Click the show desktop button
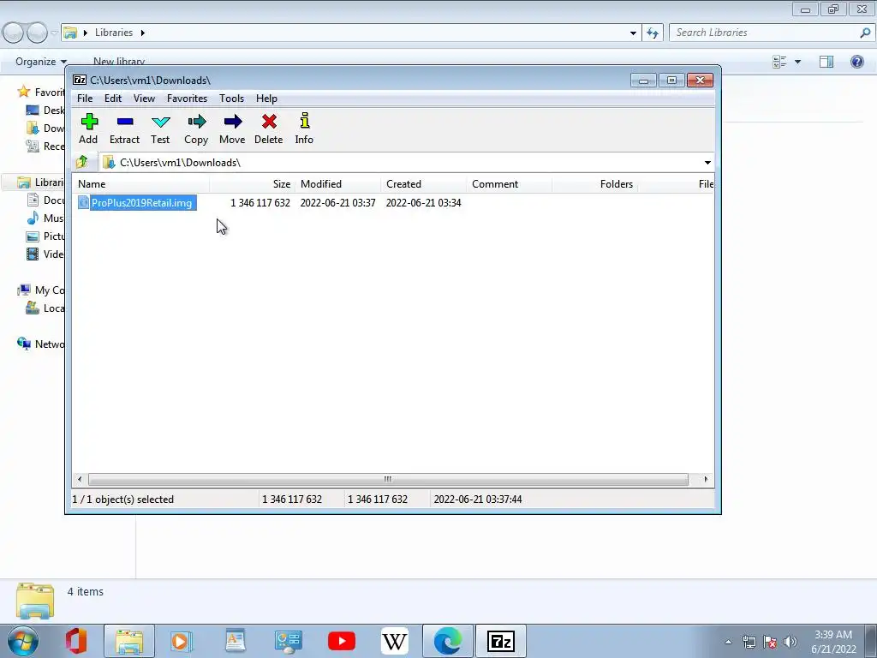Viewport: 877px width, 658px height. pos(871,641)
